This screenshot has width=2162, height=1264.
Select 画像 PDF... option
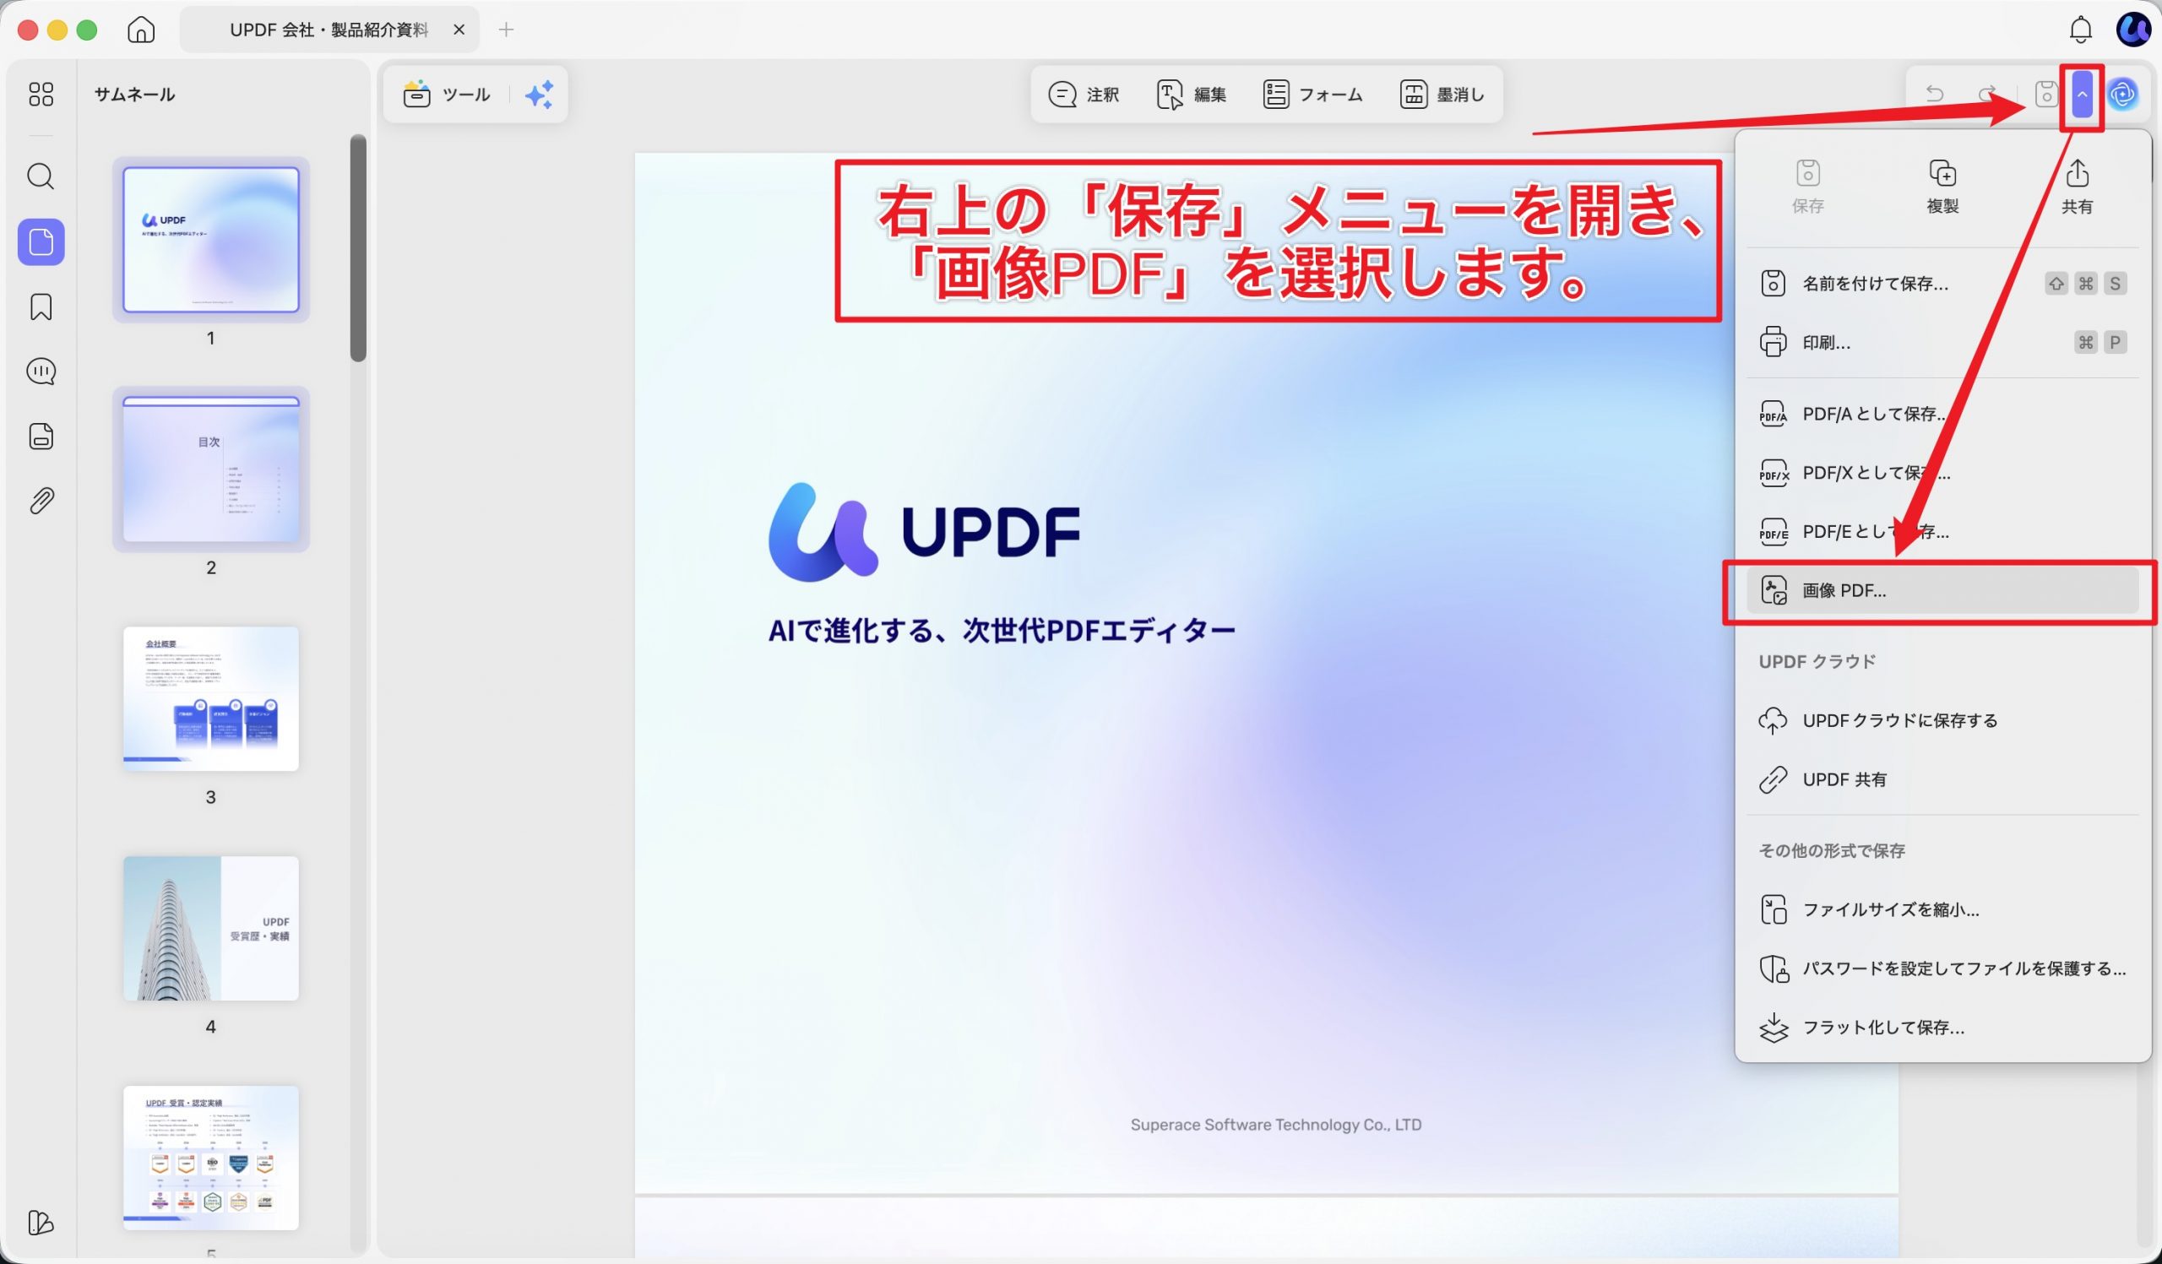pos(1942,591)
